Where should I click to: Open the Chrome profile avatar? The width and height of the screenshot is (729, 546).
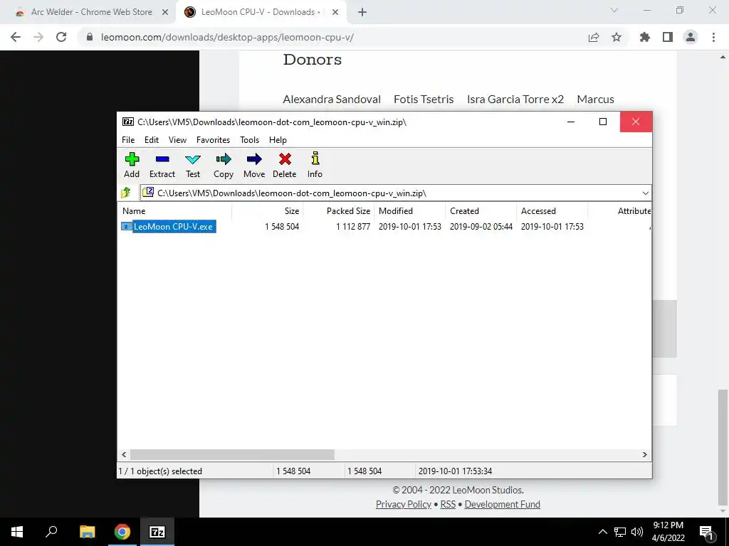tap(691, 37)
